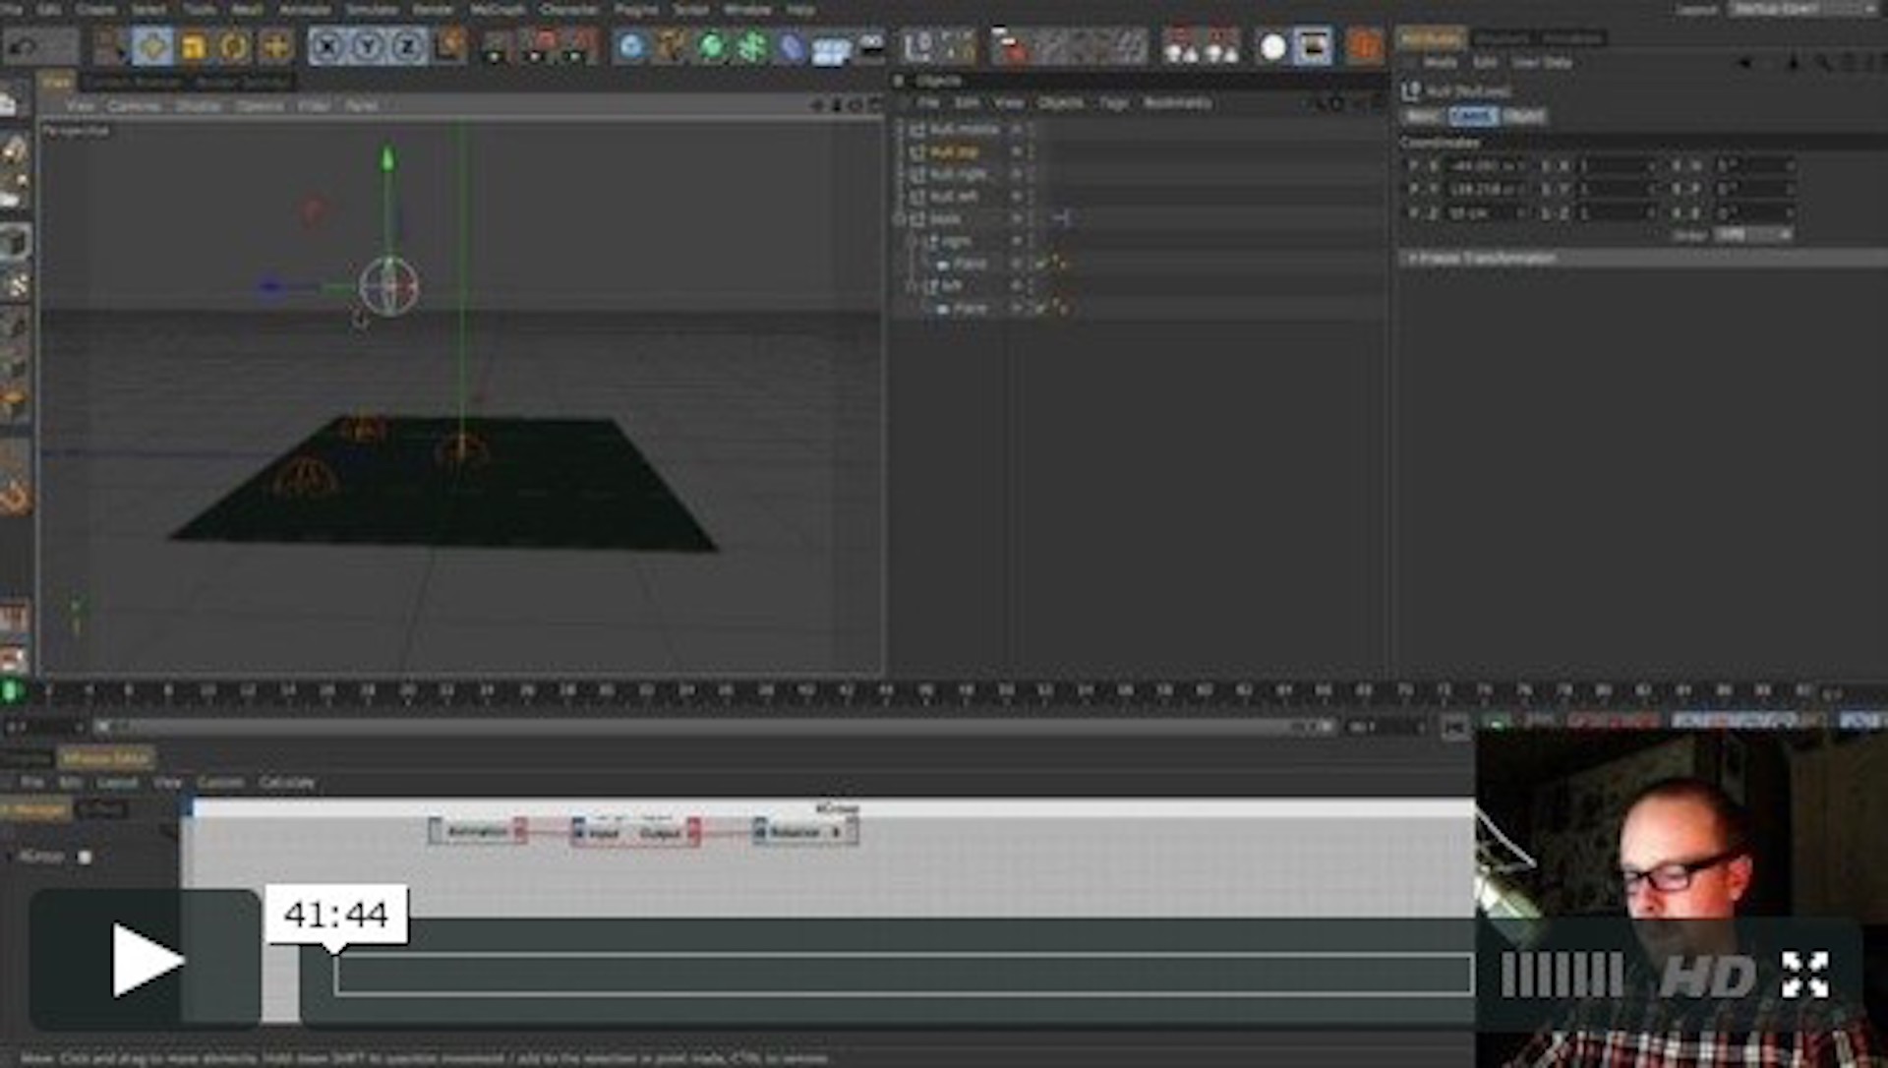The width and height of the screenshot is (1888, 1068).
Task: Open the Simulate menu in the menu bar
Action: (371, 10)
